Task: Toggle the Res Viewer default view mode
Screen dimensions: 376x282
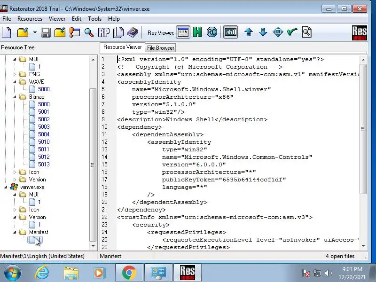Action: (x=183, y=32)
